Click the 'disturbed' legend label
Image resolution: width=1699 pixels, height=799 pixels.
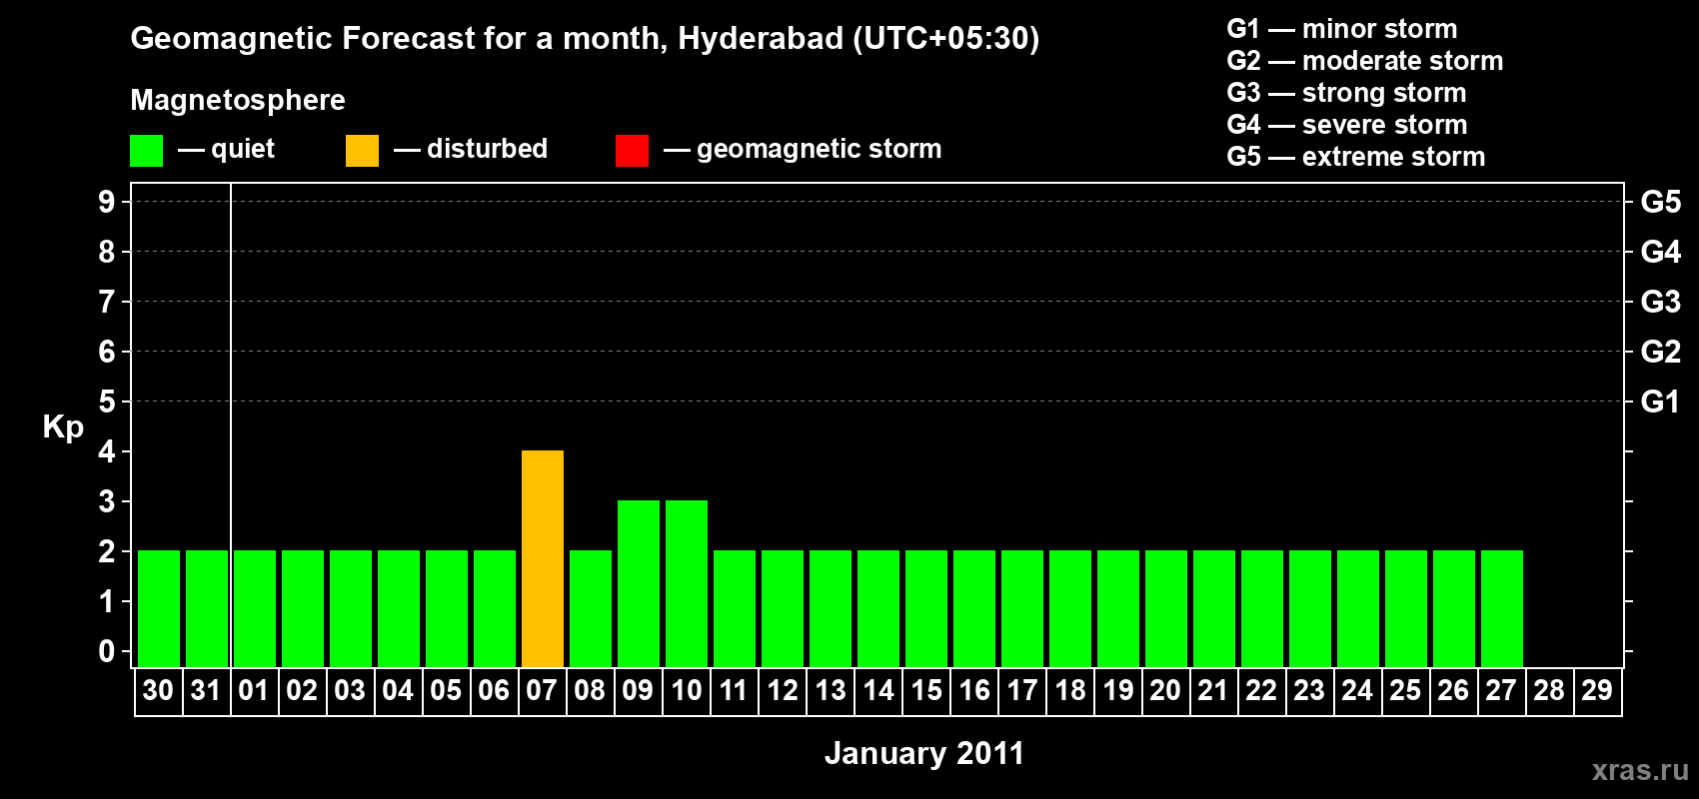(488, 149)
